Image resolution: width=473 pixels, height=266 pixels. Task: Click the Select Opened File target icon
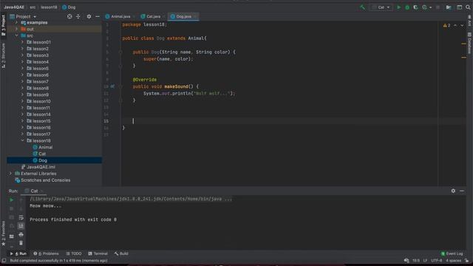pyautogui.click(x=69, y=16)
